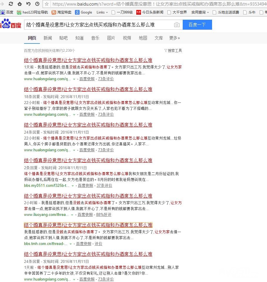Expand the 实用查询 bookmark folder

coord(200,12)
